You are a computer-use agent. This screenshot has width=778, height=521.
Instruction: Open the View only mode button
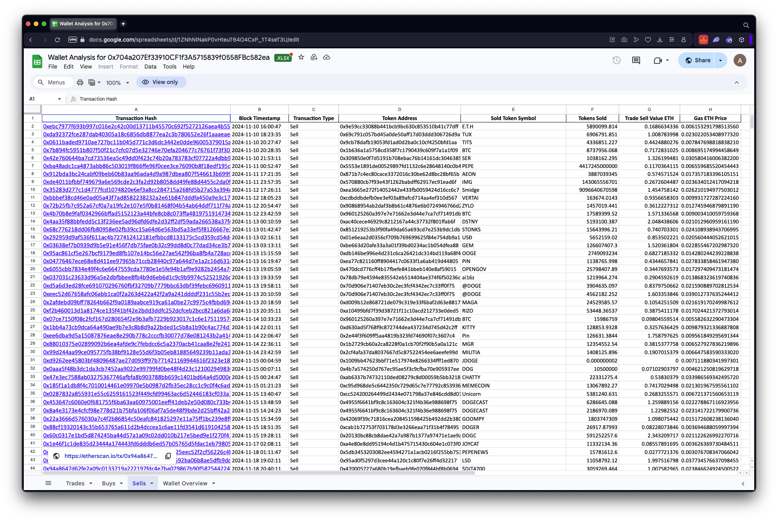[161, 82]
